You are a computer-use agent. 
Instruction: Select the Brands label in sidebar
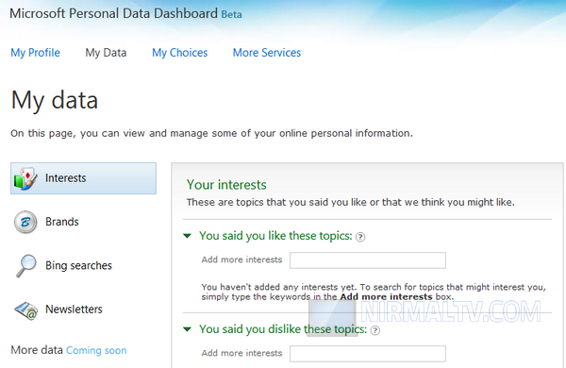[62, 222]
